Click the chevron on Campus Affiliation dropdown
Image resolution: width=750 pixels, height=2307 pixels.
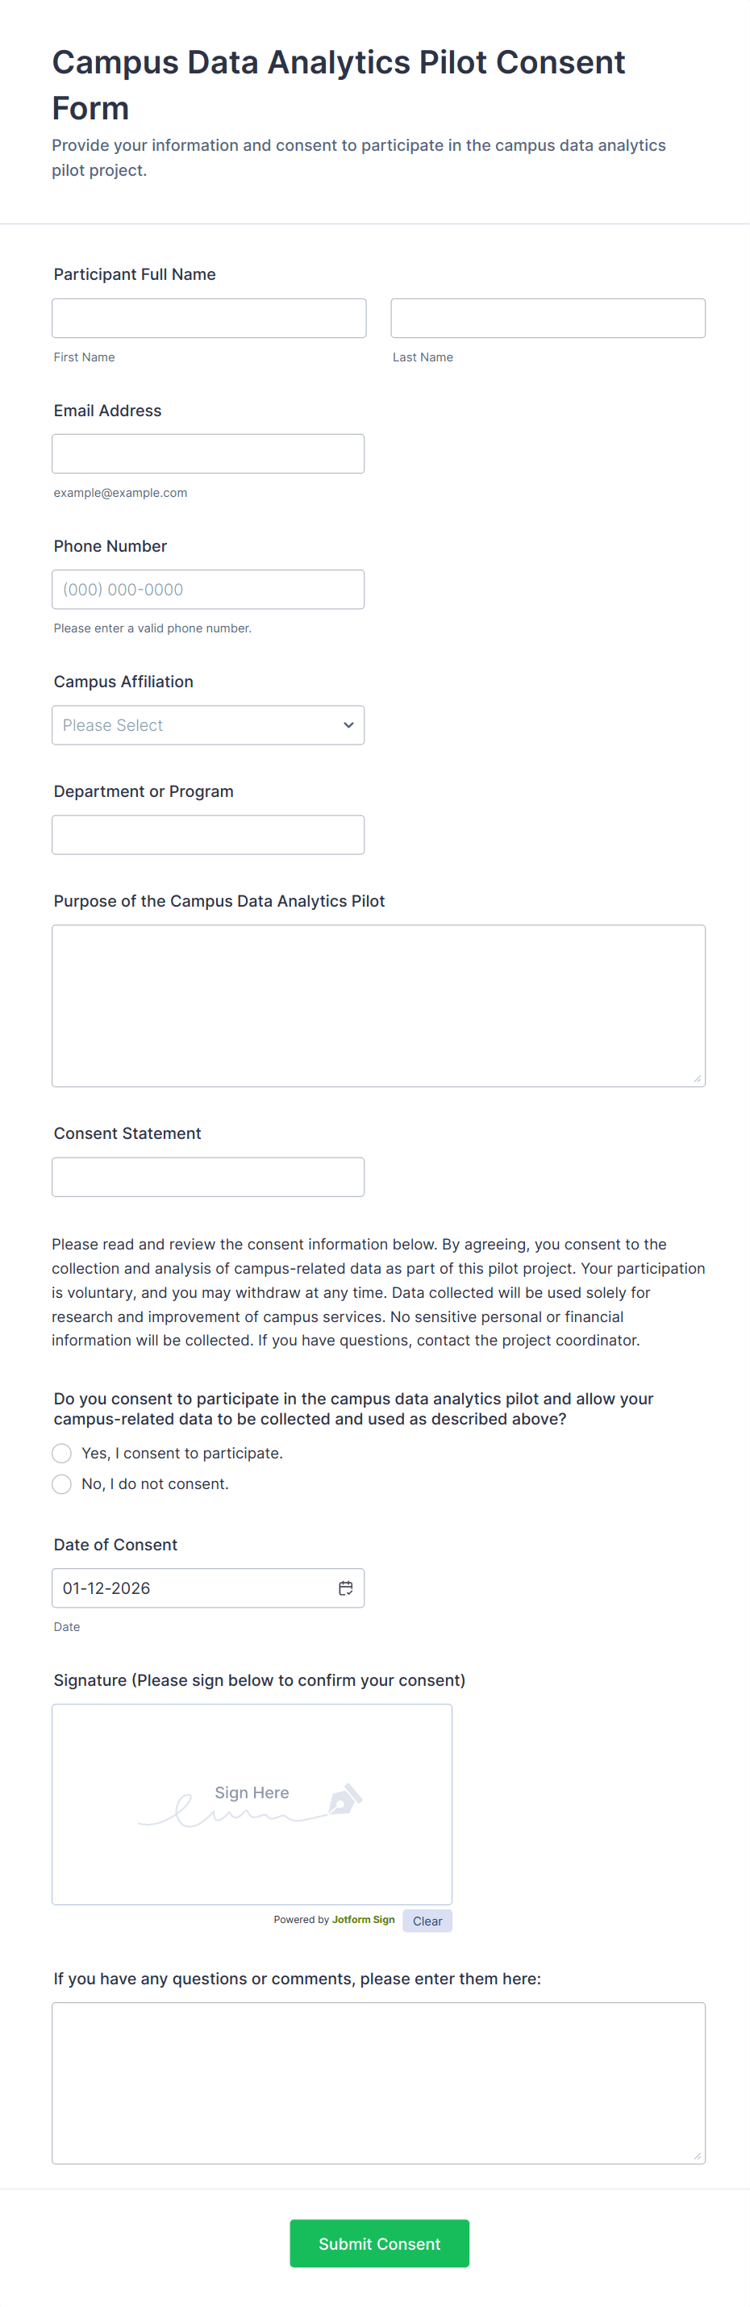pyautogui.click(x=348, y=725)
